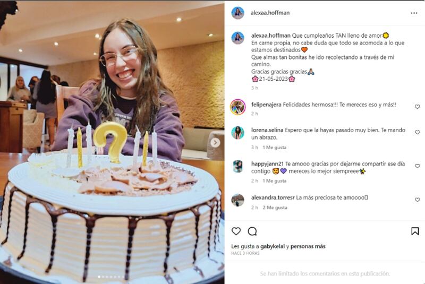Viewport: 425px width, 284px height.
Task: Like alexandra.torresr's comment
Action: (x=417, y=200)
